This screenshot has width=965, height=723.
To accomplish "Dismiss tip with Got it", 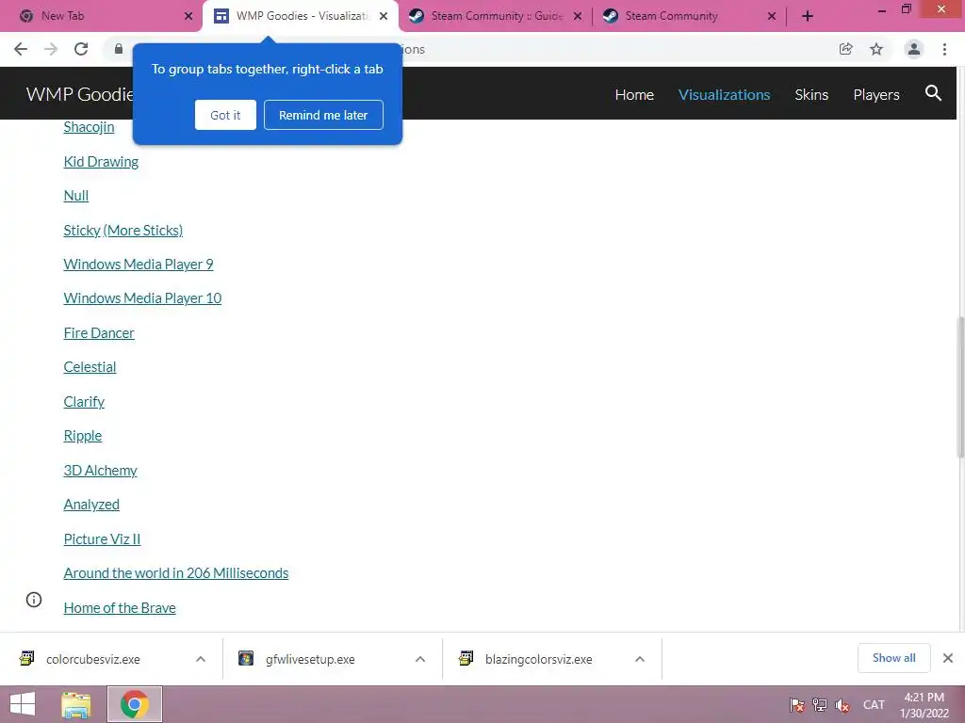I will [225, 115].
